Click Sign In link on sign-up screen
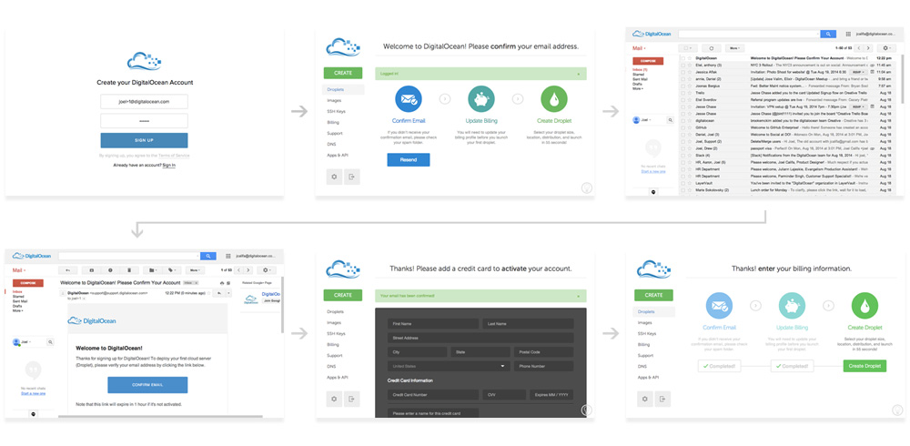Image resolution: width=910 pixels, height=446 pixels. click(169, 166)
